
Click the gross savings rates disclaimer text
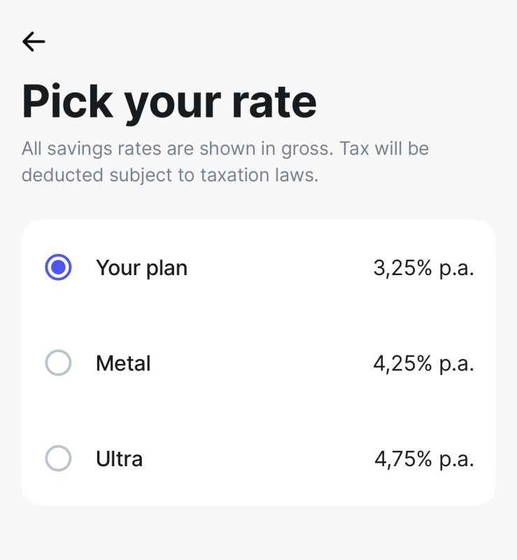(x=225, y=149)
